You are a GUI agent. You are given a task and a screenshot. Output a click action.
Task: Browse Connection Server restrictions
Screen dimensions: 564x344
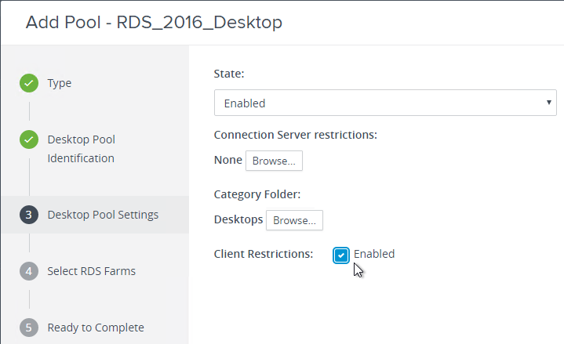click(x=274, y=161)
